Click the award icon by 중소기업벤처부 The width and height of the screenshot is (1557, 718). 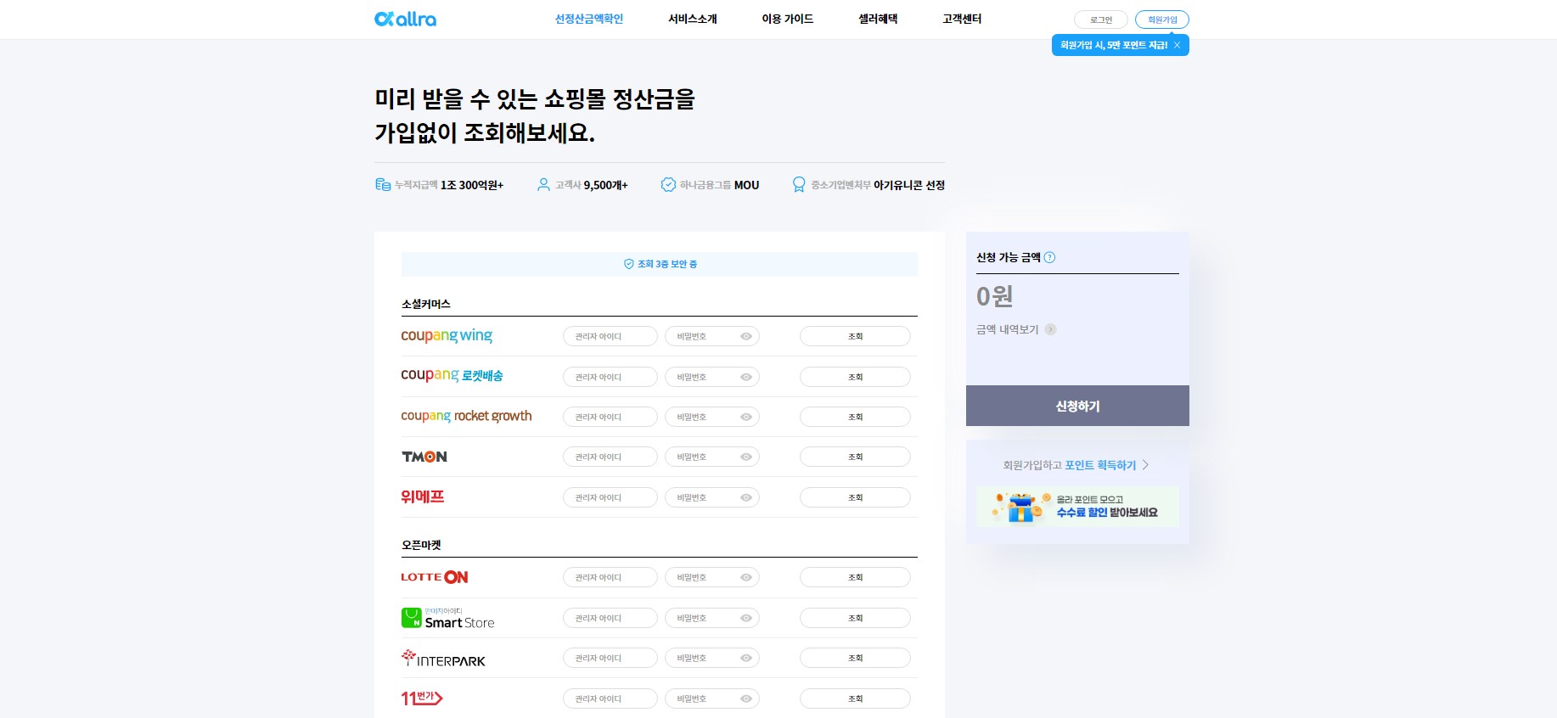point(799,184)
